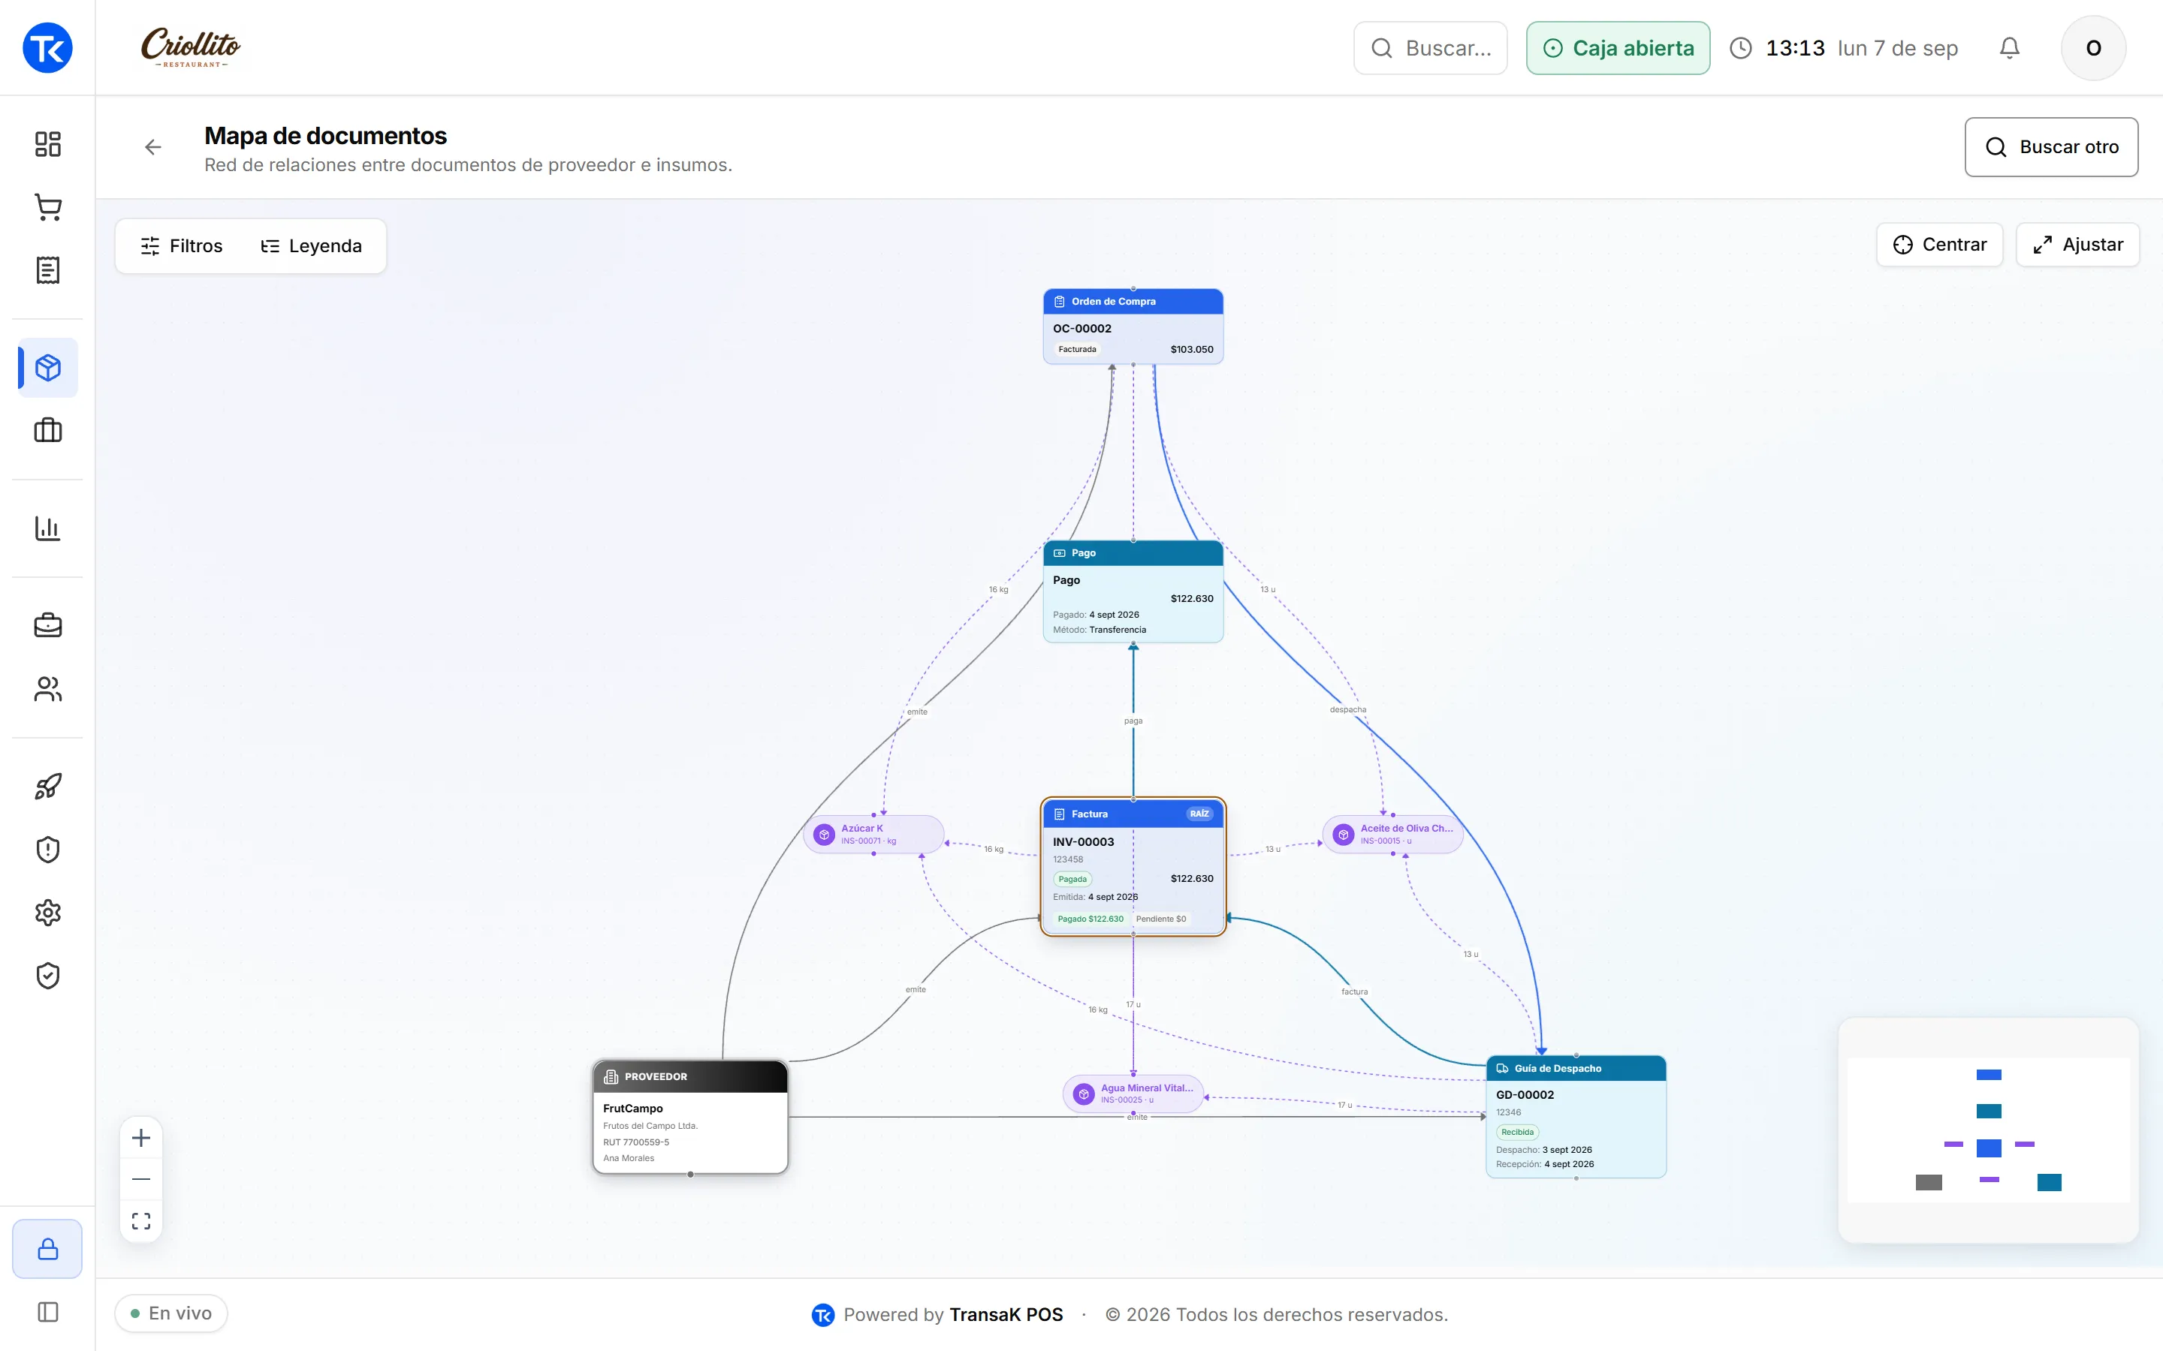Click the lock icon in sidebar

click(47, 1248)
